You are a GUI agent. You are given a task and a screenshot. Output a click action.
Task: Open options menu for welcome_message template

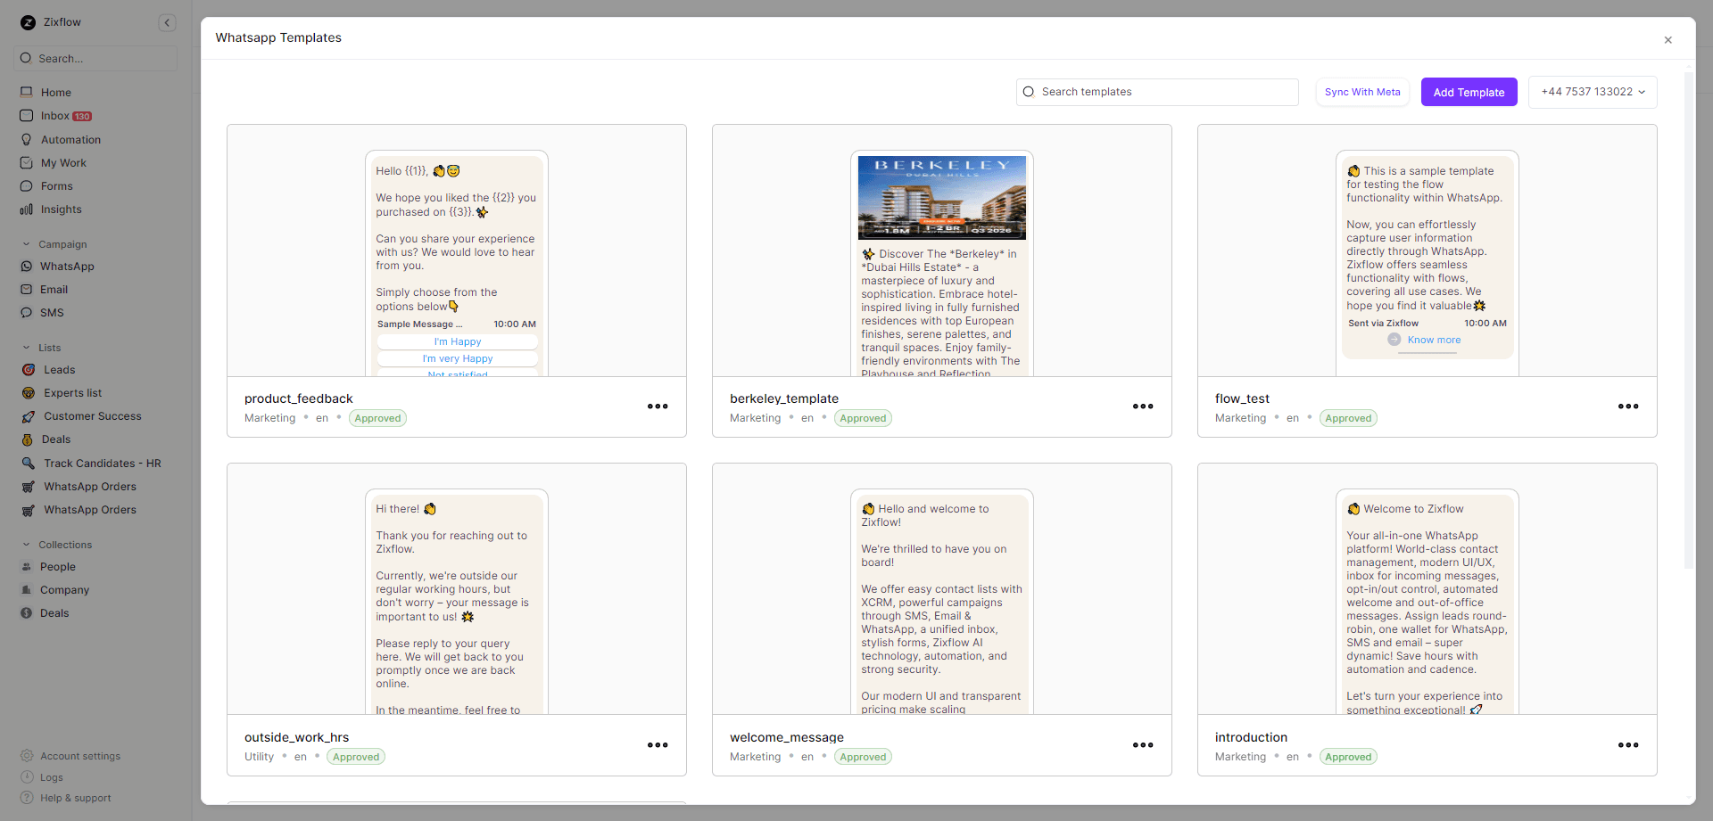pyautogui.click(x=1143, y=745)
